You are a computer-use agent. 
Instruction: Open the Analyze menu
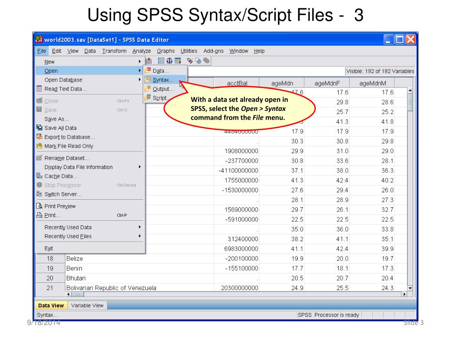tap(141, 51)
